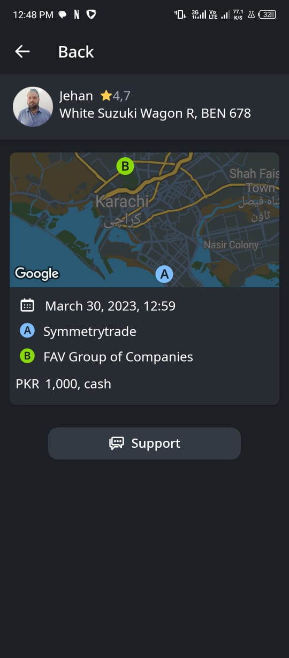This screenshot has height=658, width=289.
Task: Tap the Back label in the header
Action: point(76,52)
